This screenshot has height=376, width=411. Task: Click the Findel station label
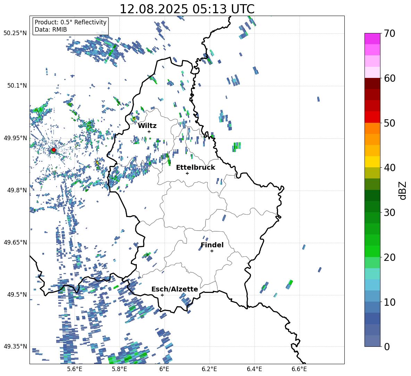[212, 245]
